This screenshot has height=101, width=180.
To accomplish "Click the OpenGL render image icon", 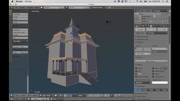I will tap(119, 95).
